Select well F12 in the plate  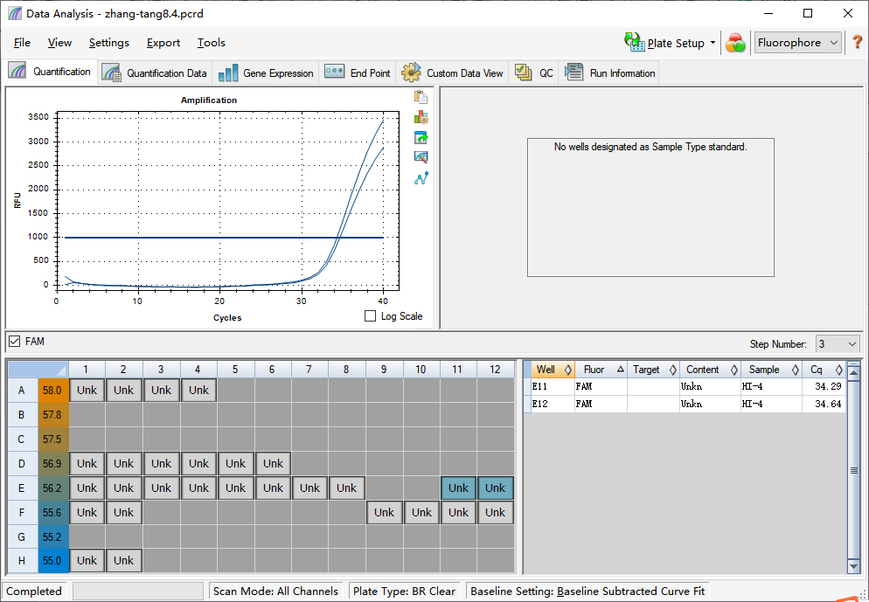(x=496, y=512)
